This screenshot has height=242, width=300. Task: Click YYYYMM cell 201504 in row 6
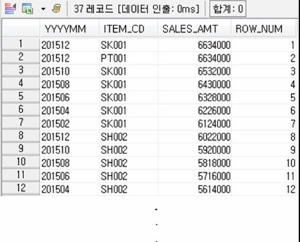pos(70,111)
